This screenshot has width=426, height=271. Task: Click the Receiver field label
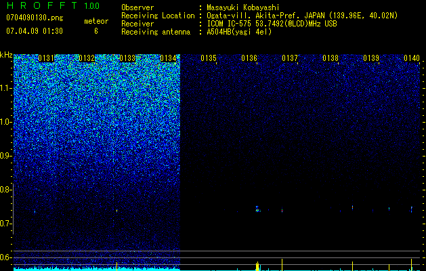(x=137, y=24)
